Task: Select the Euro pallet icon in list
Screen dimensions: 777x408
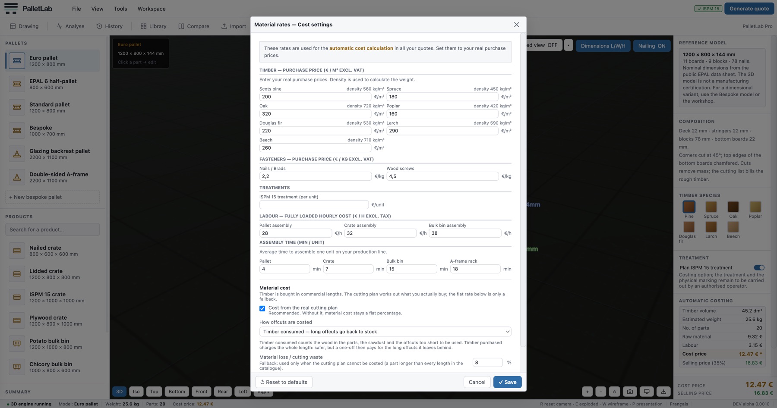Action: (17, 61)
